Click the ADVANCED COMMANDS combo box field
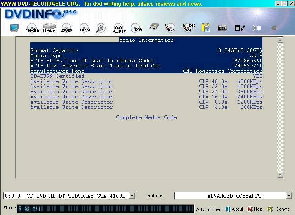Image resolution: width=295 pixels, height=215 pixels. point(233,196)
